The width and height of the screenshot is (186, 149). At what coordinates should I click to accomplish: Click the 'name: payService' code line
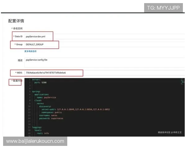(46, 97)
